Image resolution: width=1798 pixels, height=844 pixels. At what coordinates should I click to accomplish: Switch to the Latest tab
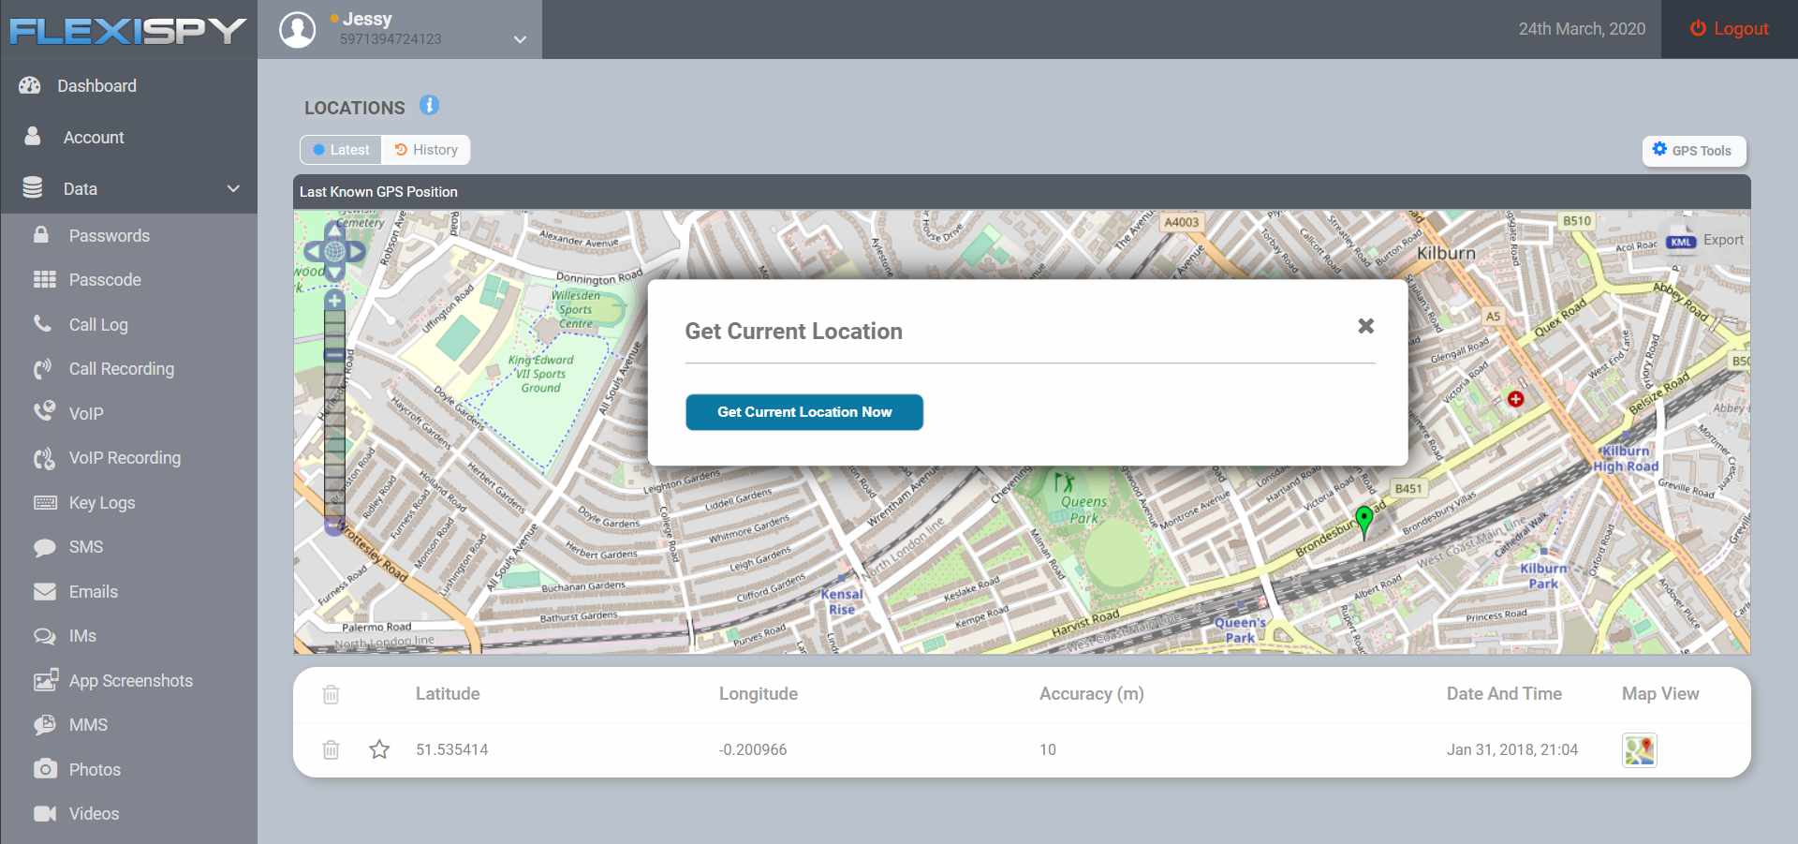point(341,150)
